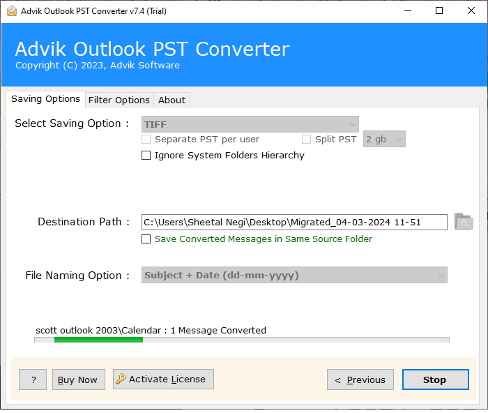This screenshot has width=488, height=413.
Task: Click the browse folder icon beside Destination Path
Action: (464, 221)
